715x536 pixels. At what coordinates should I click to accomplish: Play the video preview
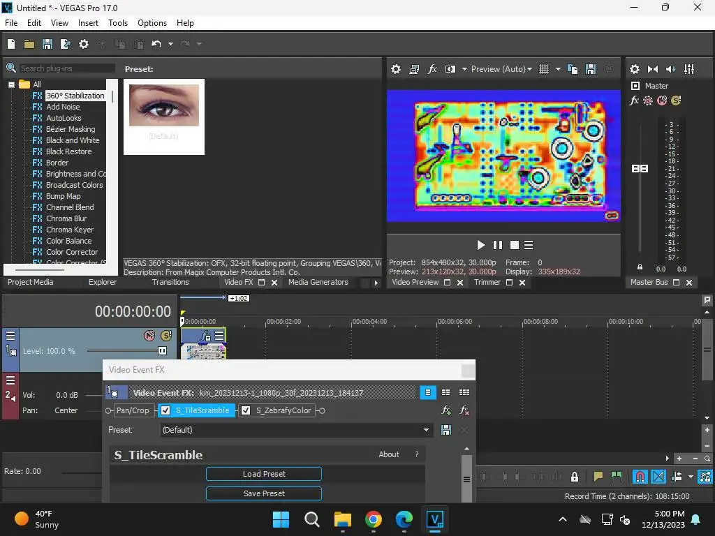click(480, 245)
